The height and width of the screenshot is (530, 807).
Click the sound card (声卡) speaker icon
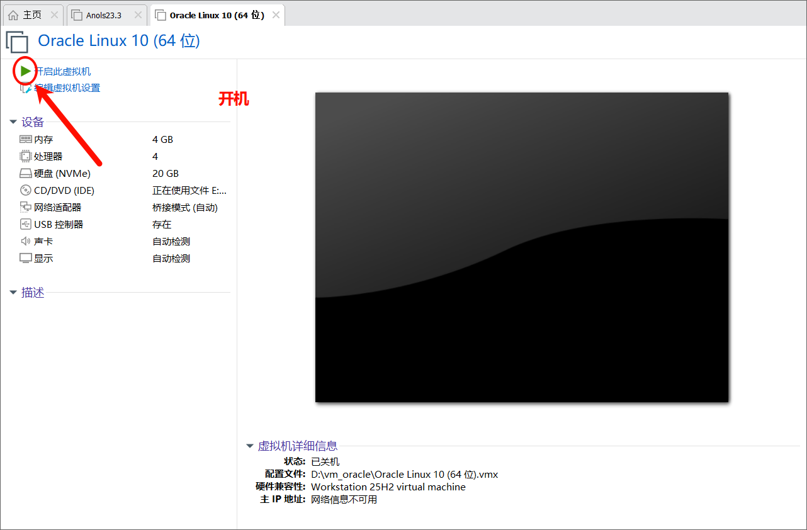26,241
